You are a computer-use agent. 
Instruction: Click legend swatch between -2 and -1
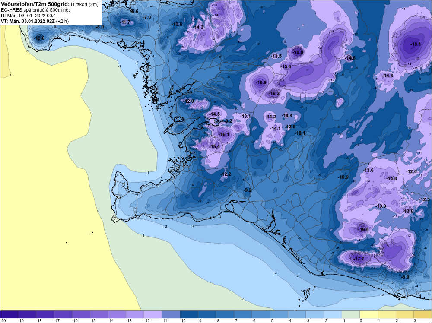[333, 314]
